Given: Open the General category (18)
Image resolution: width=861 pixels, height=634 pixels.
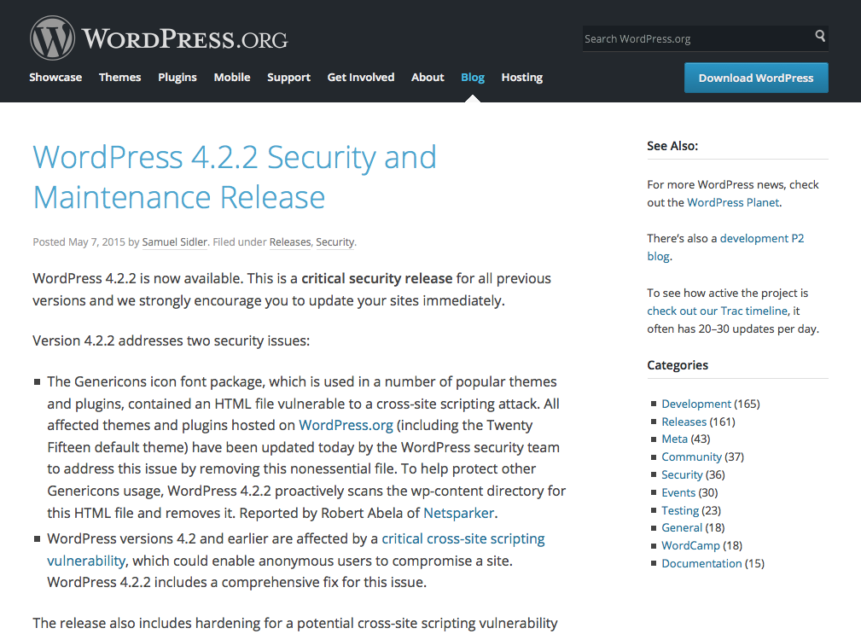Looking at the screenshot, I should [x=682, y=528].
